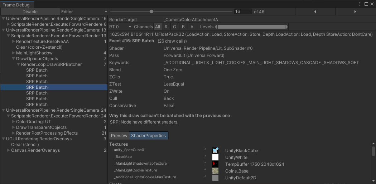Click the _BaseMap UnityWhite texture swatch
The height and width of the screenshot is (184, 376).
(215, 158)
